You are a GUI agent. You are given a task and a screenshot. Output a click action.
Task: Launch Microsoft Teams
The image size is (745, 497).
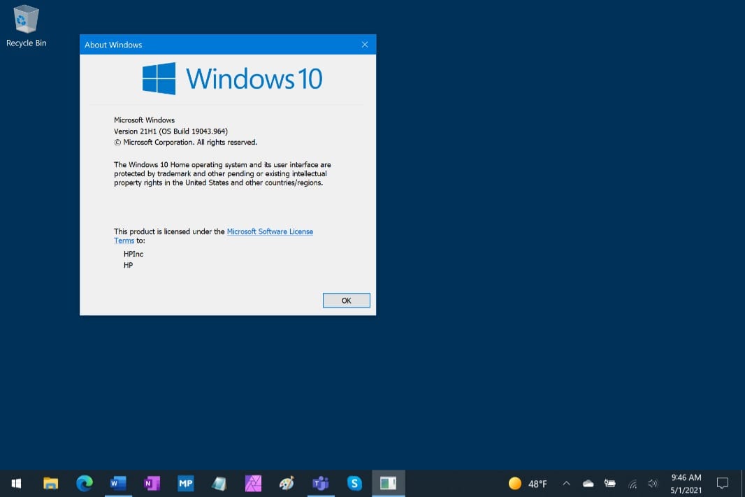pyautogui.click(x=319, y=483)
